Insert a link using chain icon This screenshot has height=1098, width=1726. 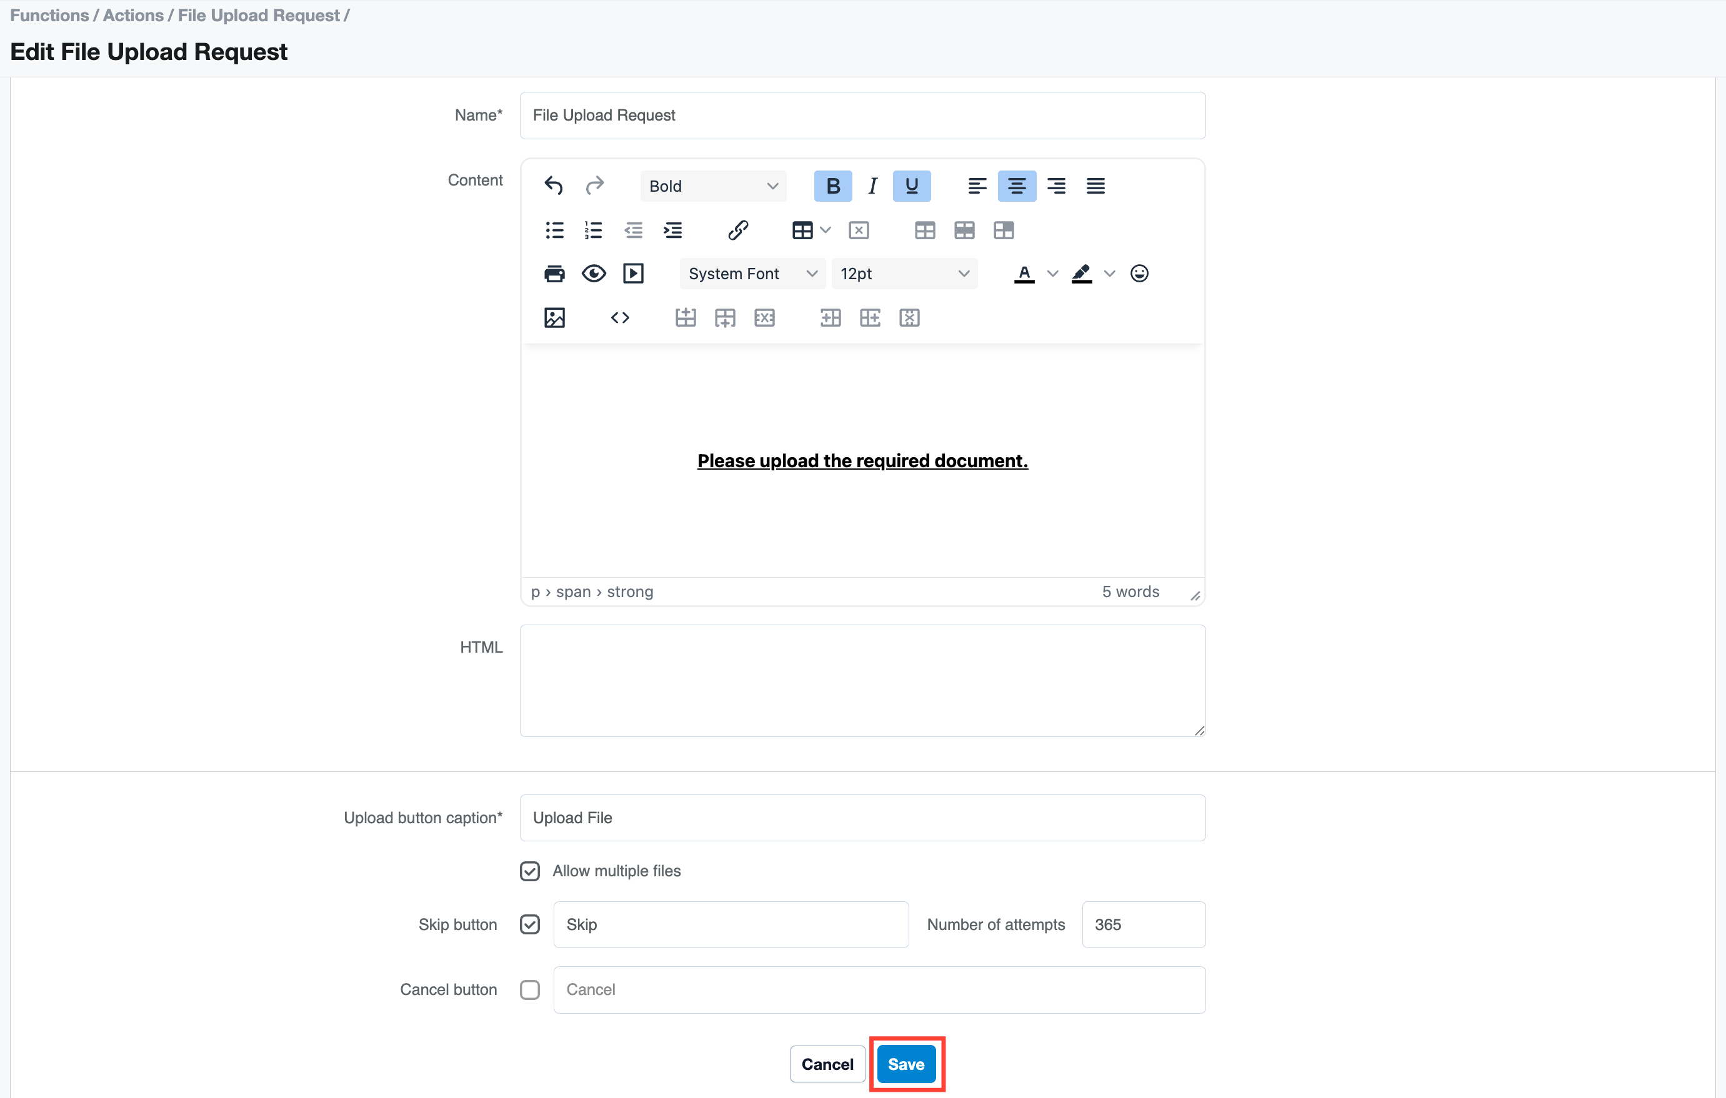737,230
